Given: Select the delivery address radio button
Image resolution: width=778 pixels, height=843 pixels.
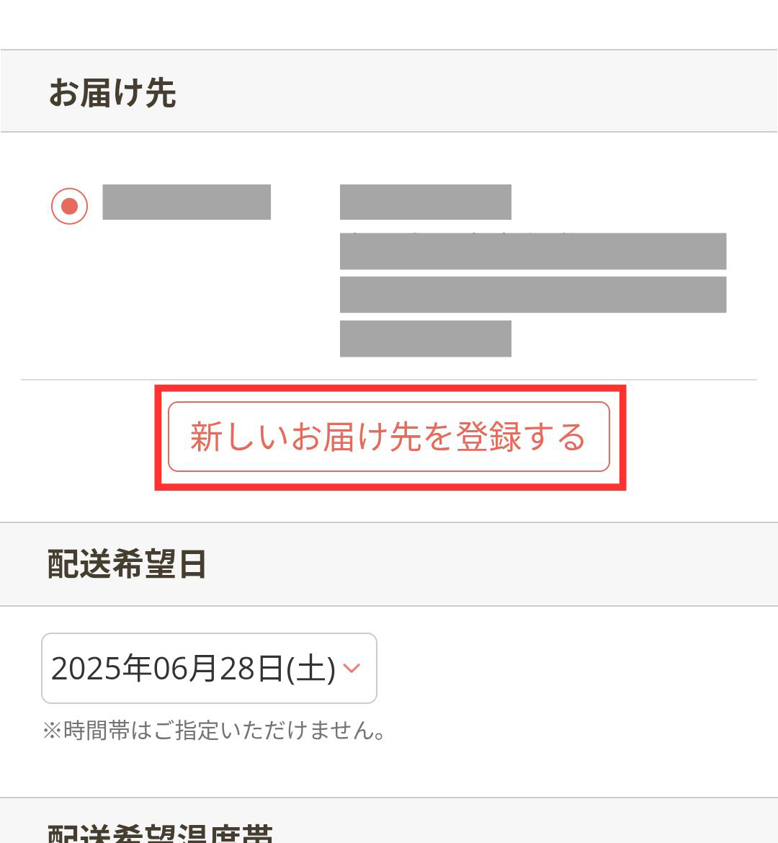Looking at the screenshot, I should coord(70,206).
